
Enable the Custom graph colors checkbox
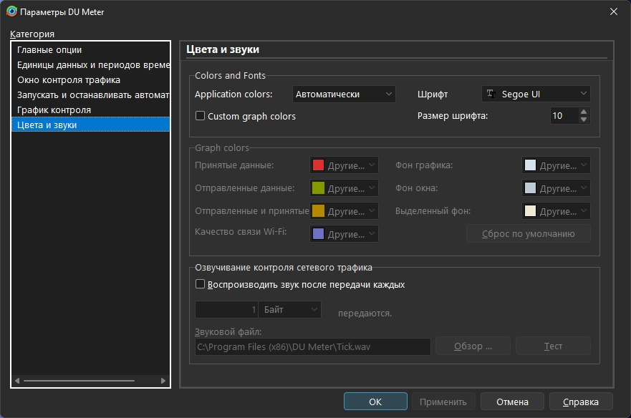click(x=201, y=116)
